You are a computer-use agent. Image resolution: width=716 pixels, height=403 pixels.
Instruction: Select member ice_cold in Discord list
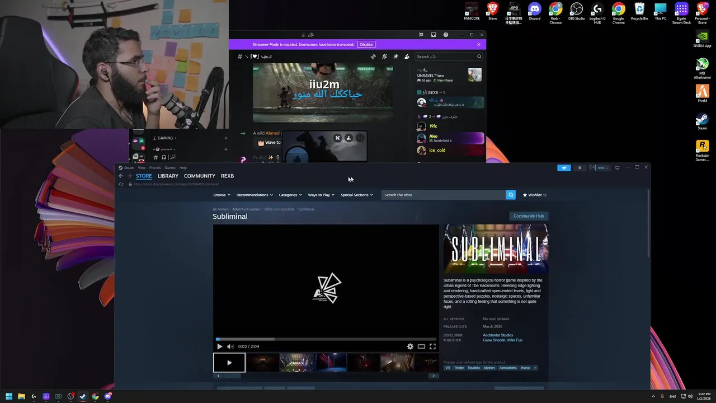click(x=450, y=150)
